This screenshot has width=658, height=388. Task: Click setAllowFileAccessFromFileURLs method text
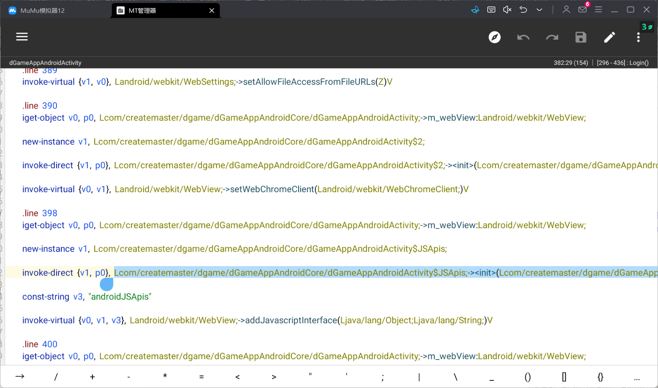(x=309, y=82)
